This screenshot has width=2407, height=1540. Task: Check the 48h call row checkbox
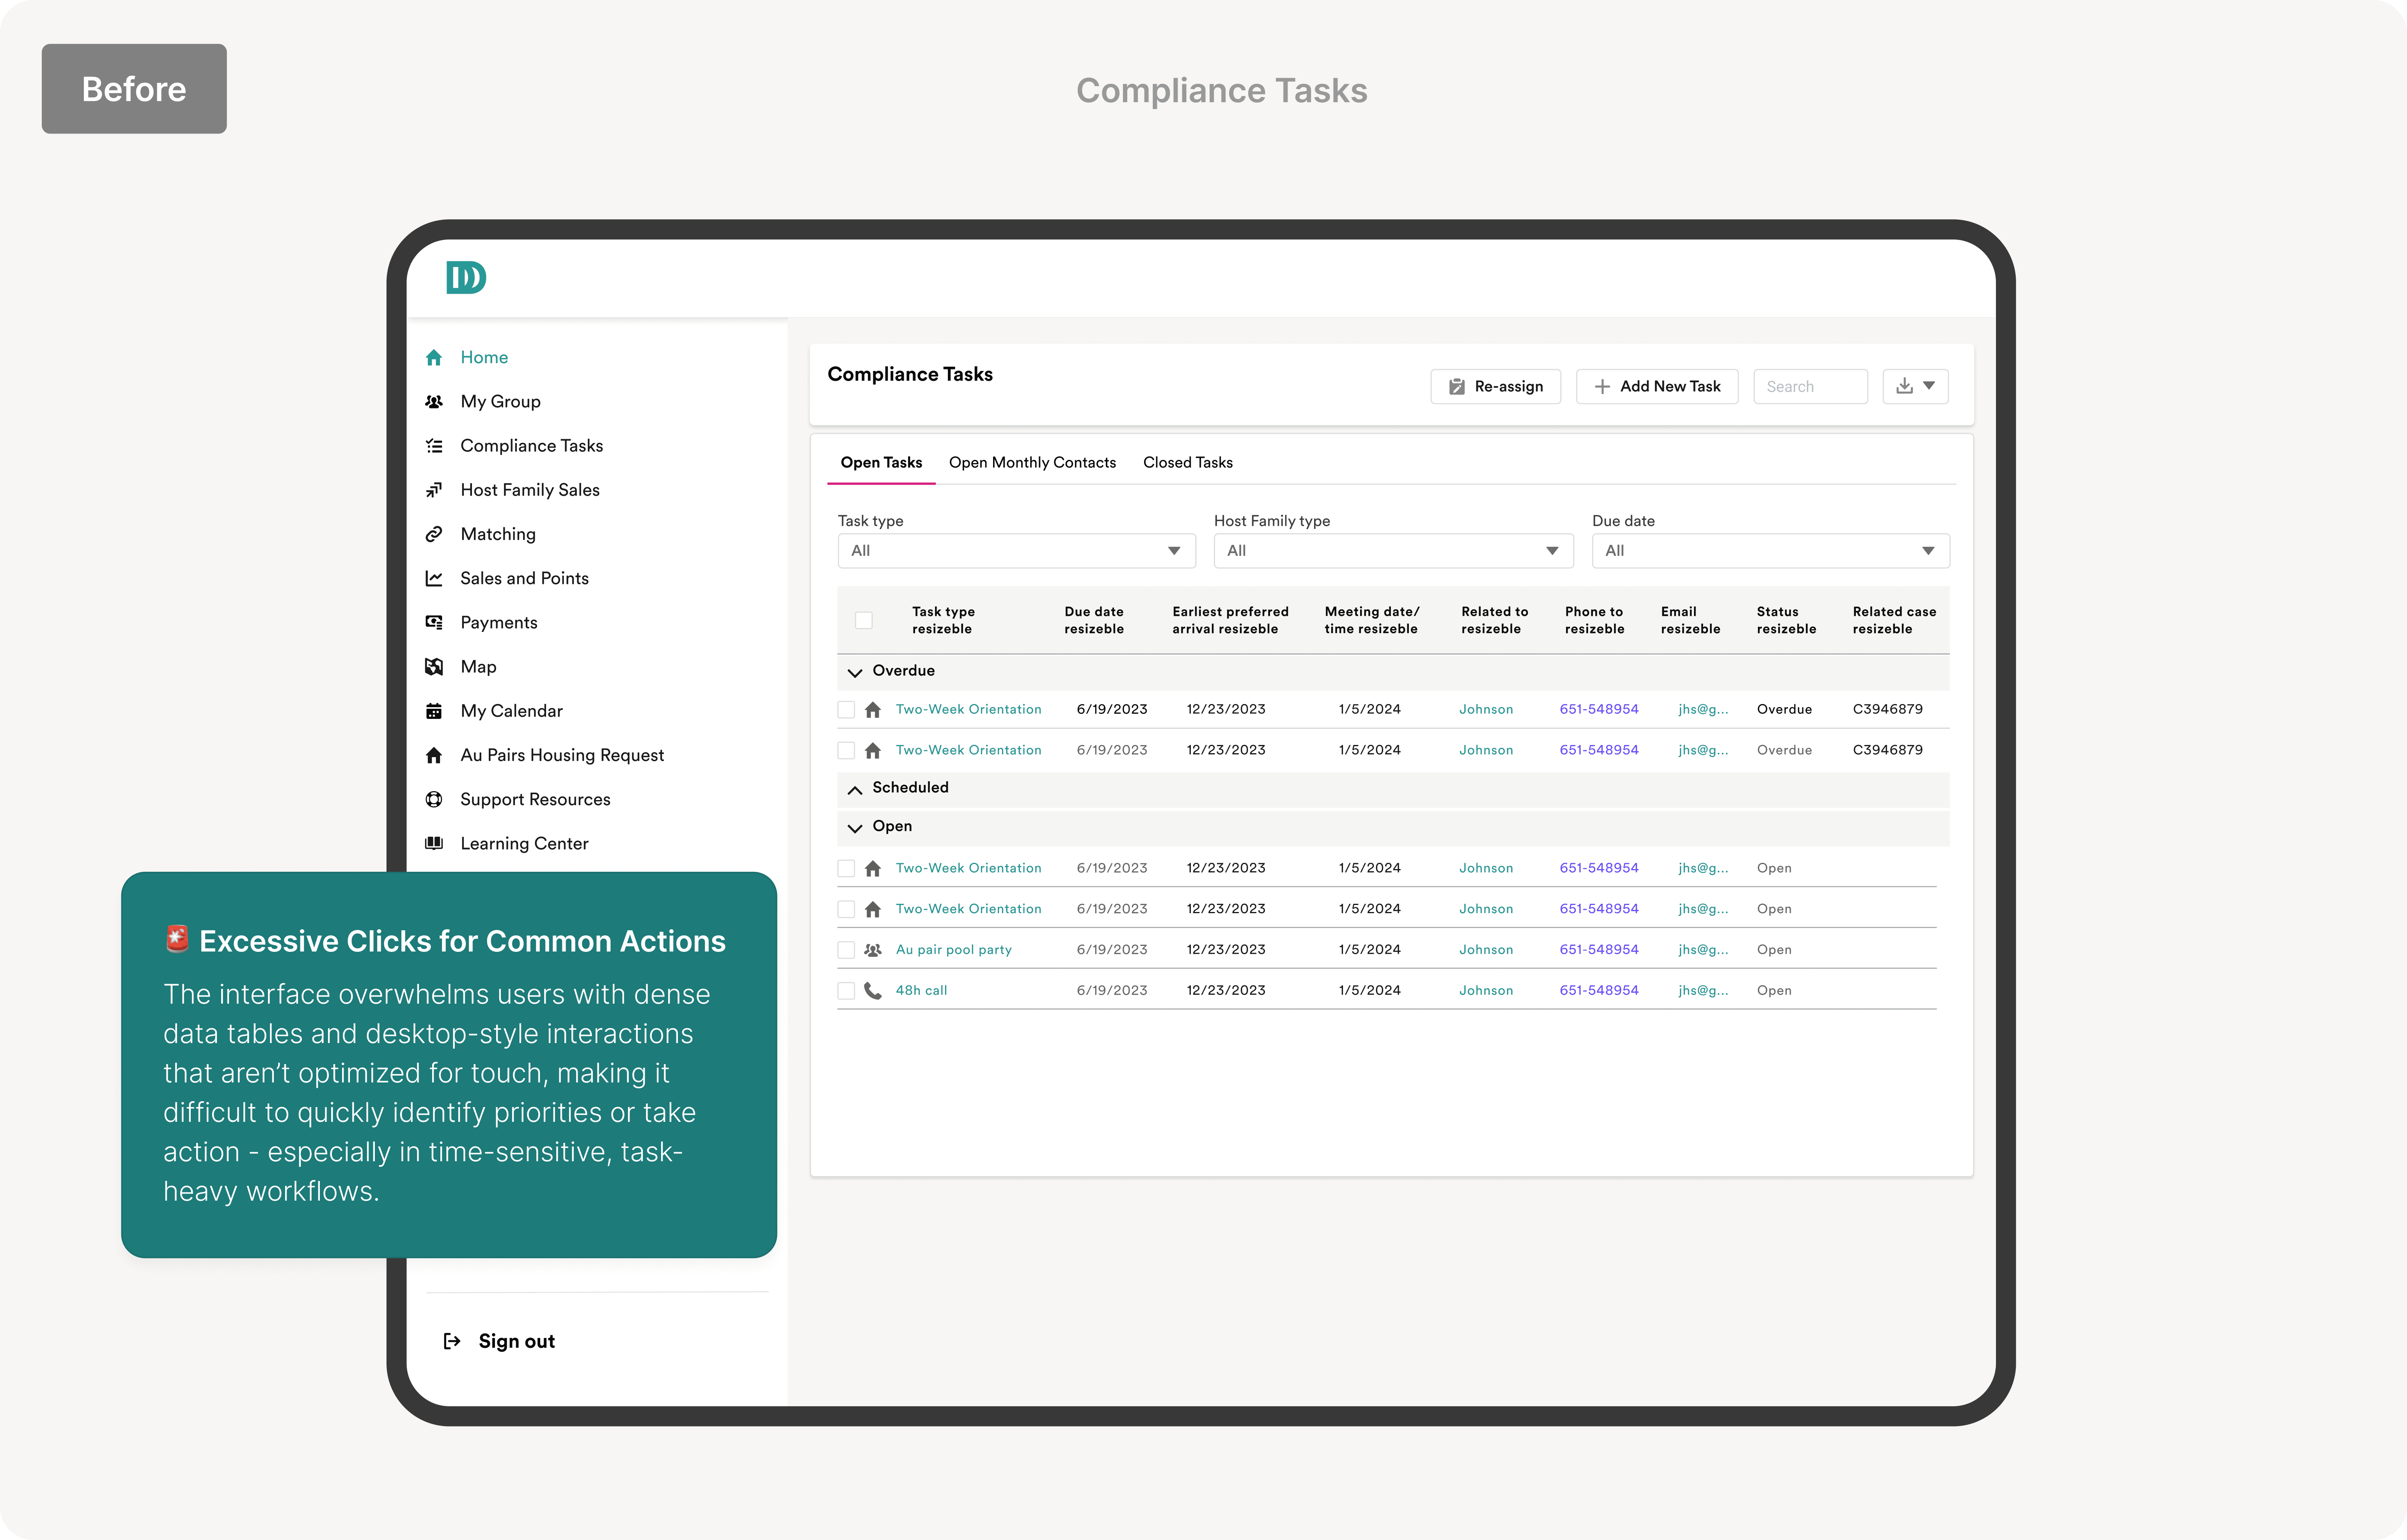(846, 990)
